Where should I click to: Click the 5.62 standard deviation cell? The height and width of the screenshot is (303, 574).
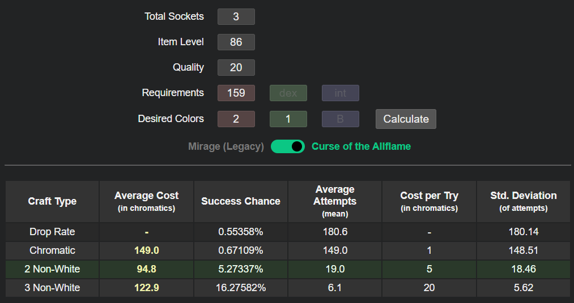coord(524,288)
